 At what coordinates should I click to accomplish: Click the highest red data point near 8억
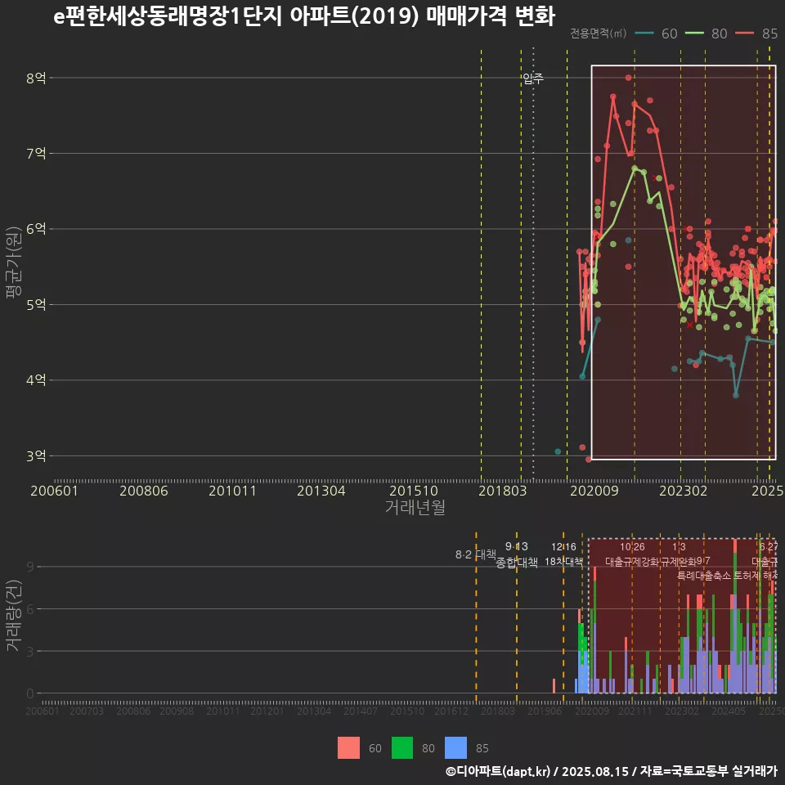click(628, 78)
